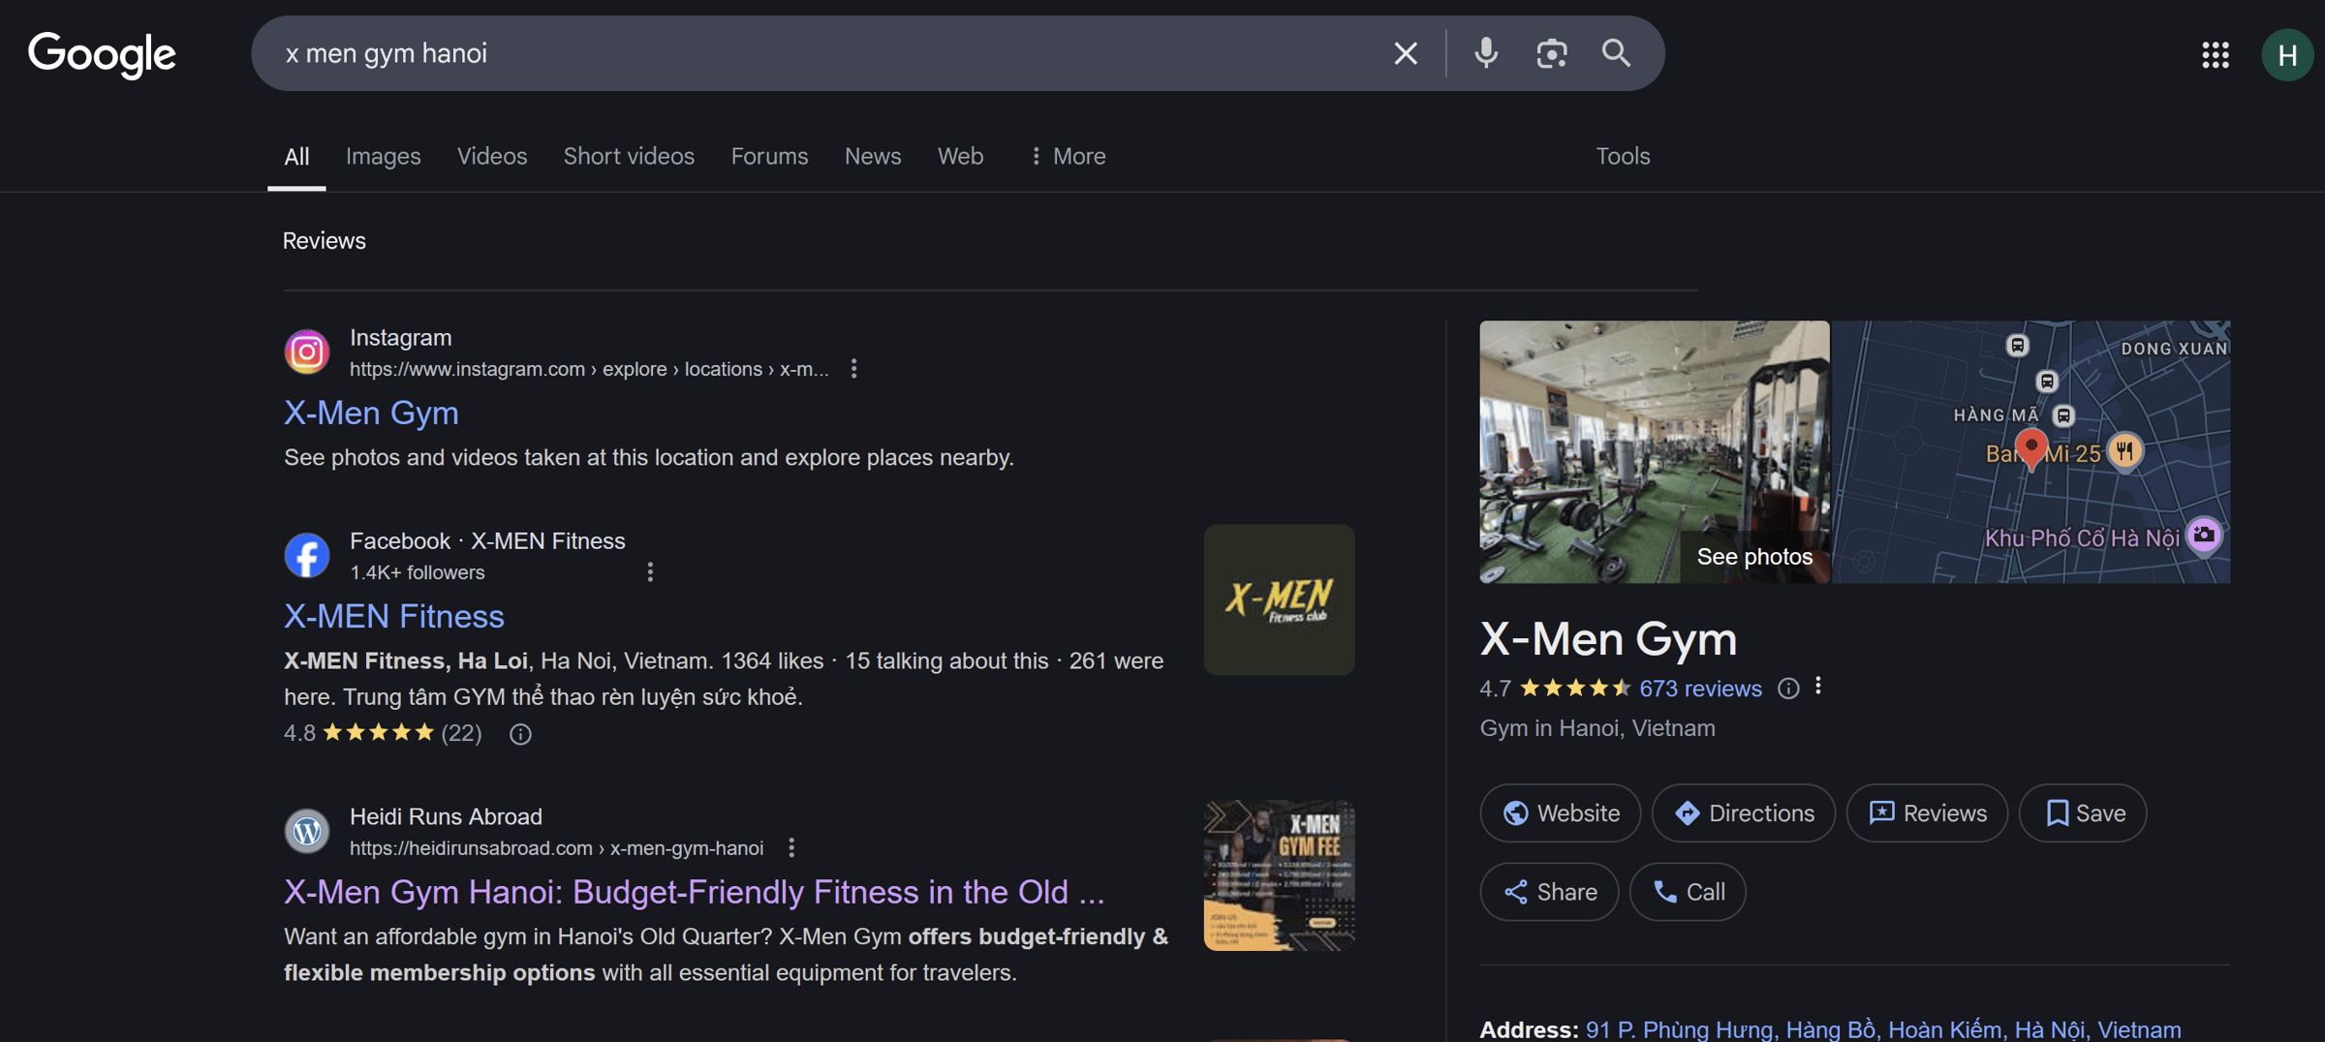
Task: Switch to the Images tab
Action: tap(384, 156)
